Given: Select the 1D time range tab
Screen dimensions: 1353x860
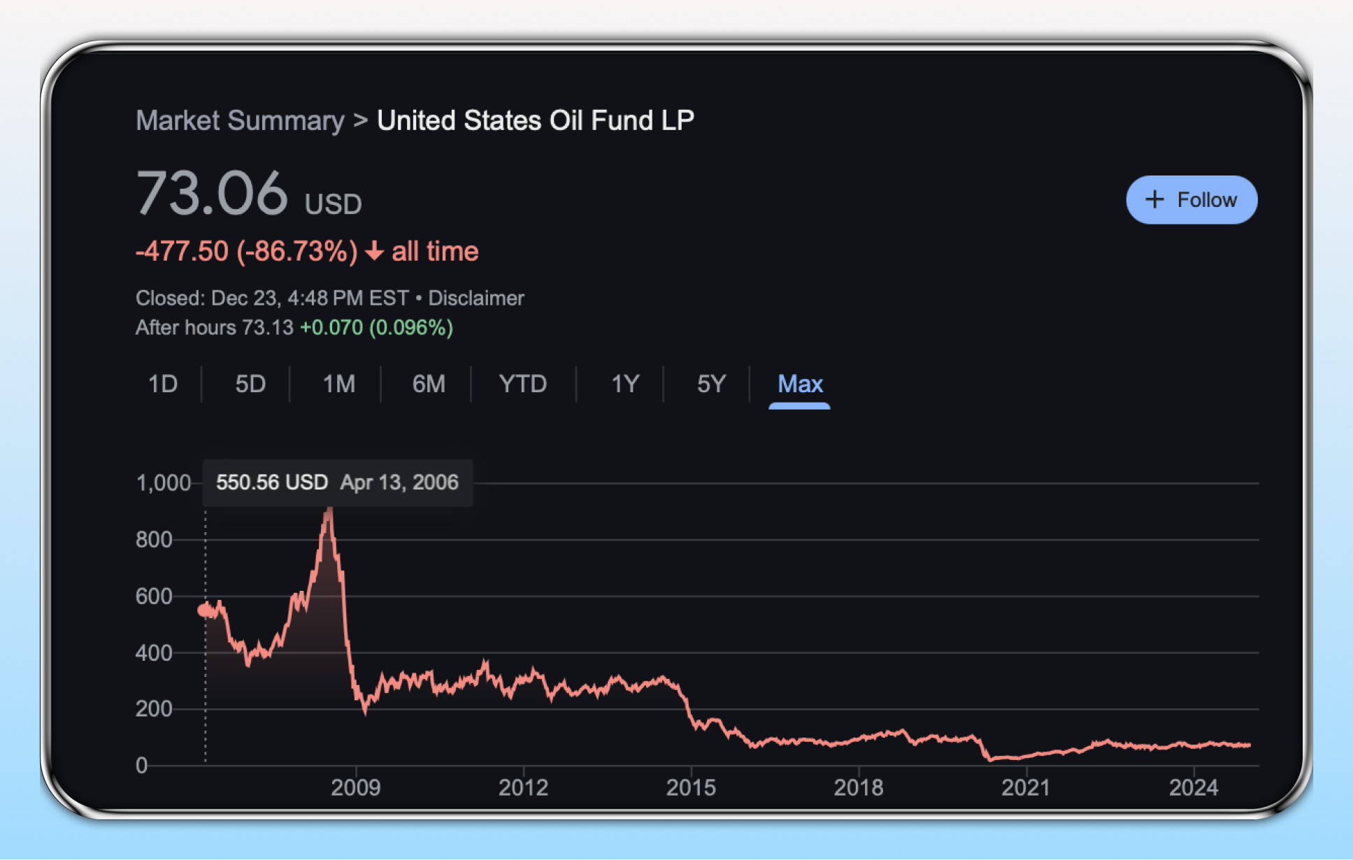Looking at the screenshot, I should pyautogui.click(x=163, y=384).
